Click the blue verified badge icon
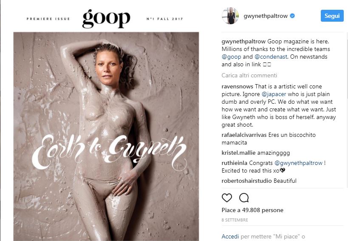The width and height of the screenshot is (348, 241). (292, 16)
